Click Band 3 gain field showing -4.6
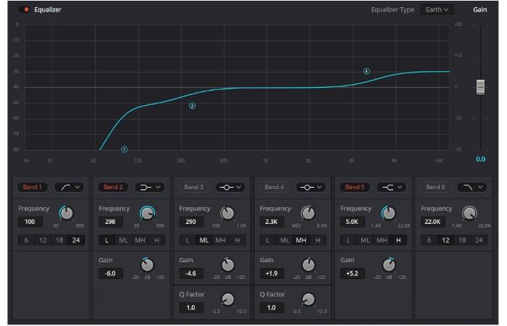Viewport: 507px width, 326px height. pyautogui.click(x=190, y=274)
